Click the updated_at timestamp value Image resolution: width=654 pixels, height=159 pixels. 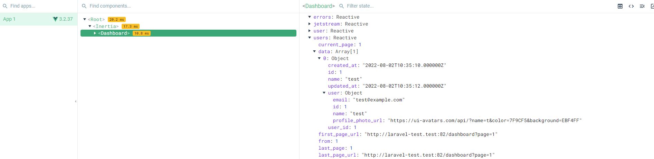(404, 86)
